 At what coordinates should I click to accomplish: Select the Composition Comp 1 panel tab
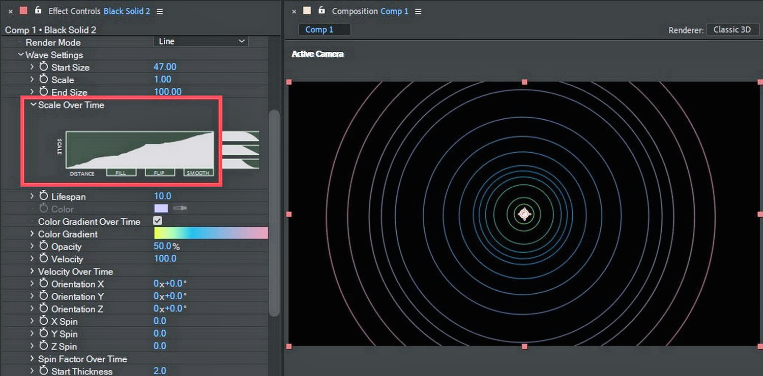click(x=370, y=11)
